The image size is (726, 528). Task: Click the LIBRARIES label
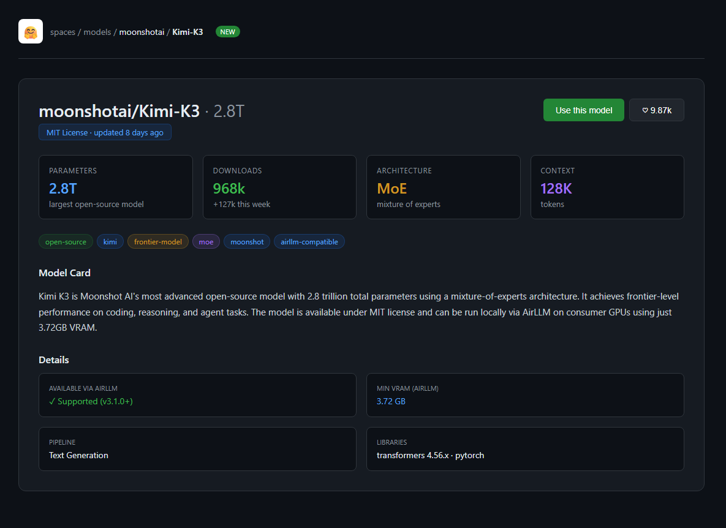tap(391, 442)
